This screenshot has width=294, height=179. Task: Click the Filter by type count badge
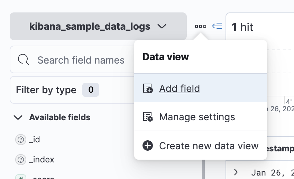pyautogui.click(x=91, y=90)
